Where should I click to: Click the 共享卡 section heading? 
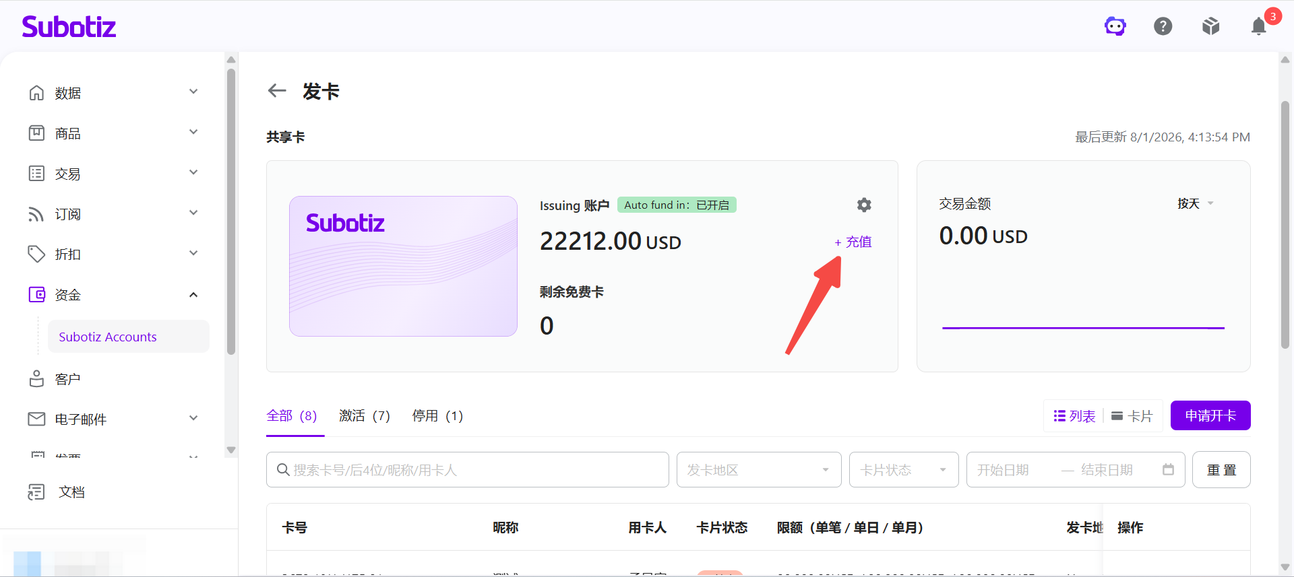286,137
